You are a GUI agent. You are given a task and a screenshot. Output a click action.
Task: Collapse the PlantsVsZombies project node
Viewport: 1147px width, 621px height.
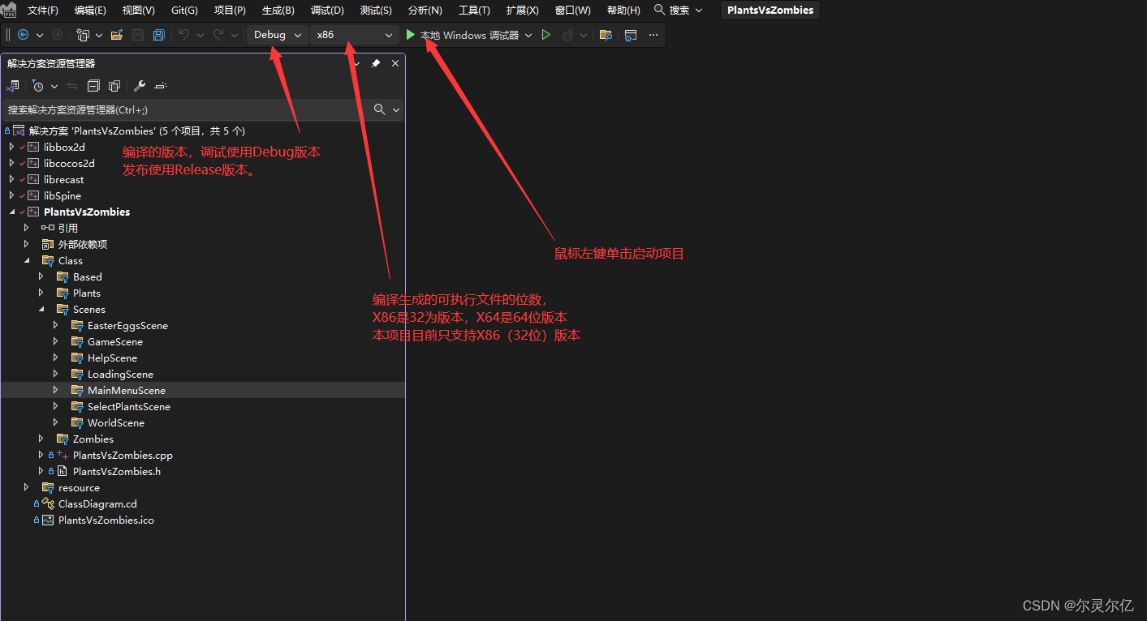[x=11, y=212]
